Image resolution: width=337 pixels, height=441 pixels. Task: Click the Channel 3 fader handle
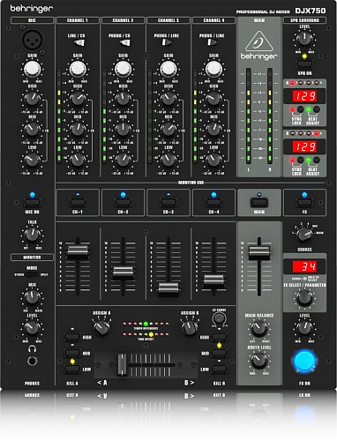click(x=168, y=288)
